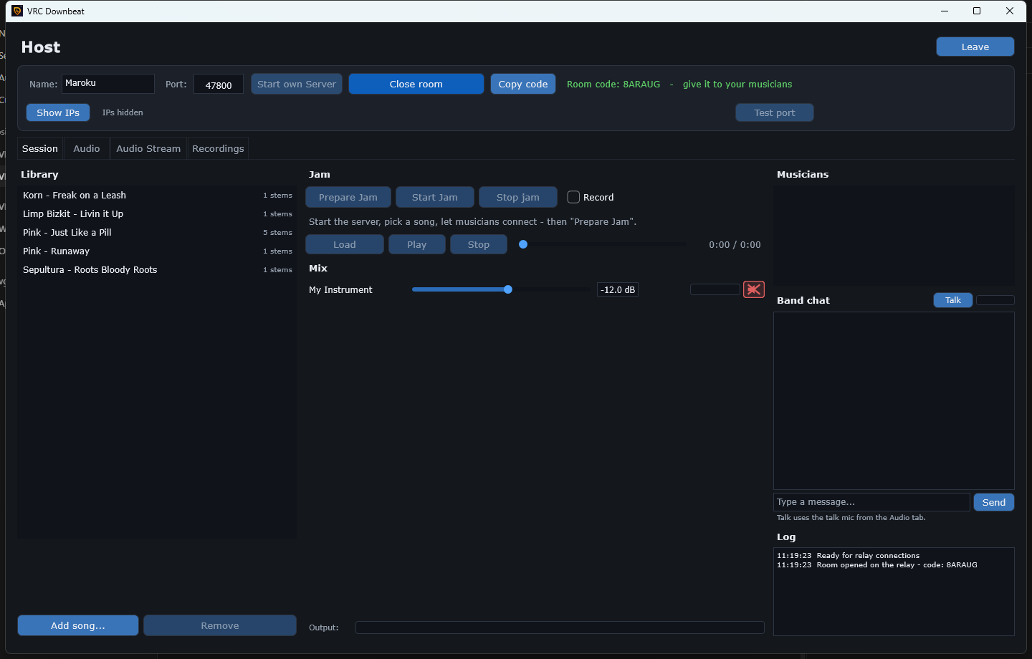Click the IPs hidden label
The width and height of the screenshot is (1032, 659).
(123, 112)
